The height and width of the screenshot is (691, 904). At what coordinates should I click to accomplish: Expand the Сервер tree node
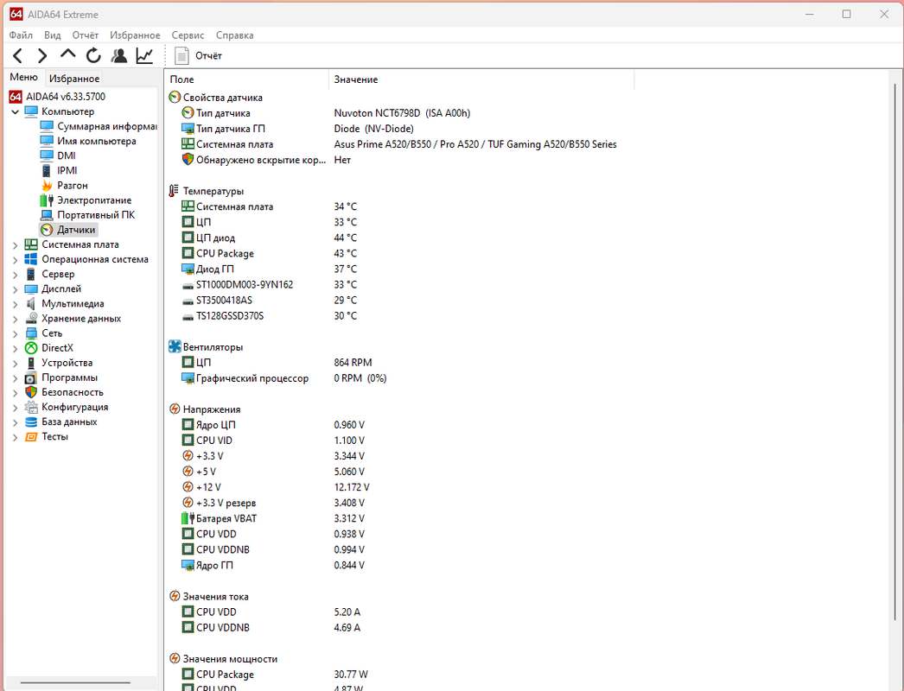coord(15,275)
